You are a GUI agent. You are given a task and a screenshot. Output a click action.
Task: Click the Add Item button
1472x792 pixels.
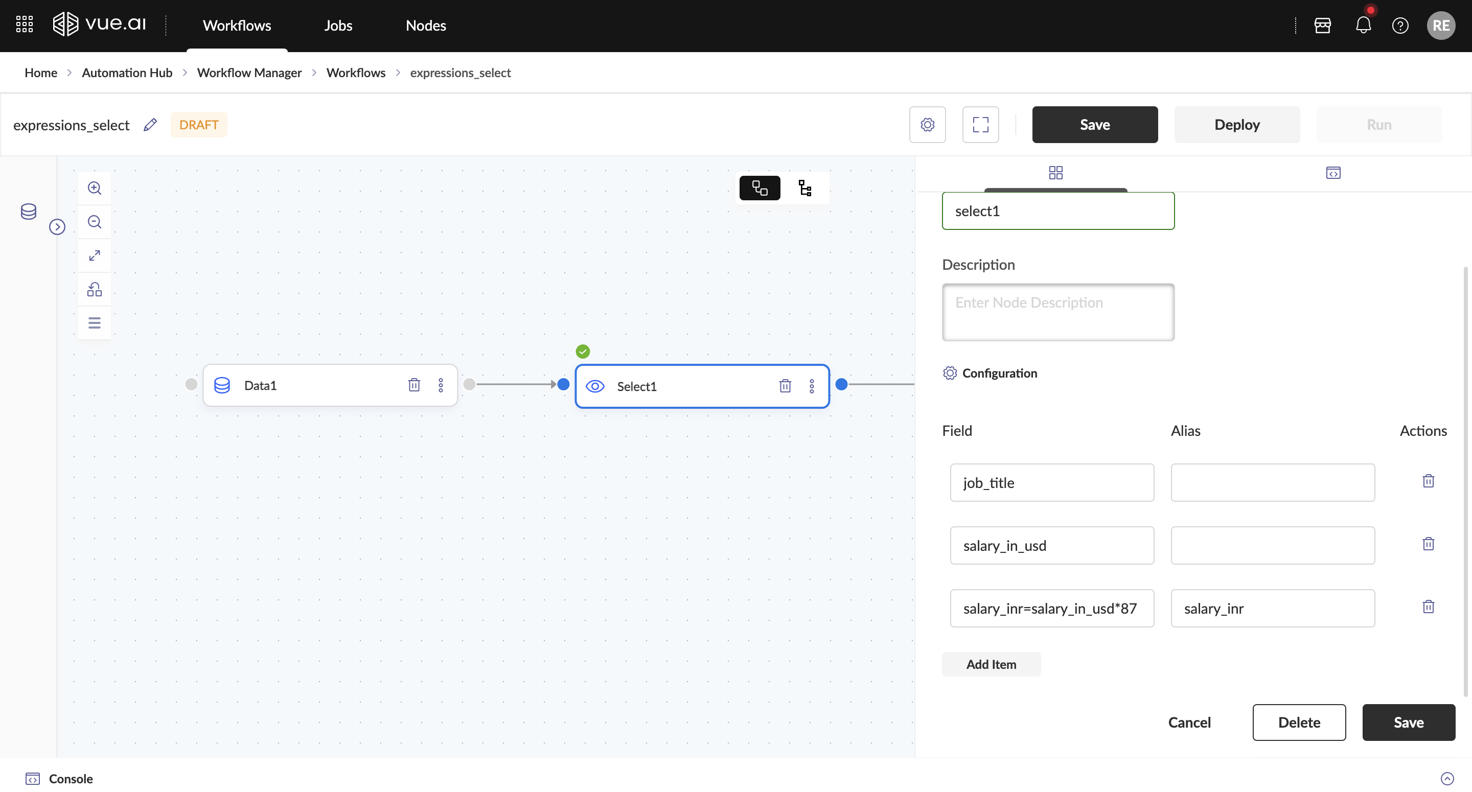(991, 664)
